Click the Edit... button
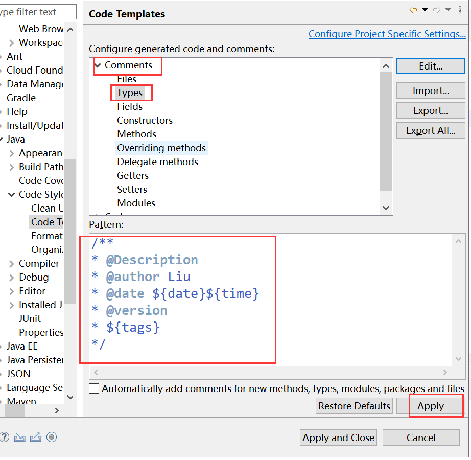The height and width of the screenshot is (460, 471). coord(431,66)
